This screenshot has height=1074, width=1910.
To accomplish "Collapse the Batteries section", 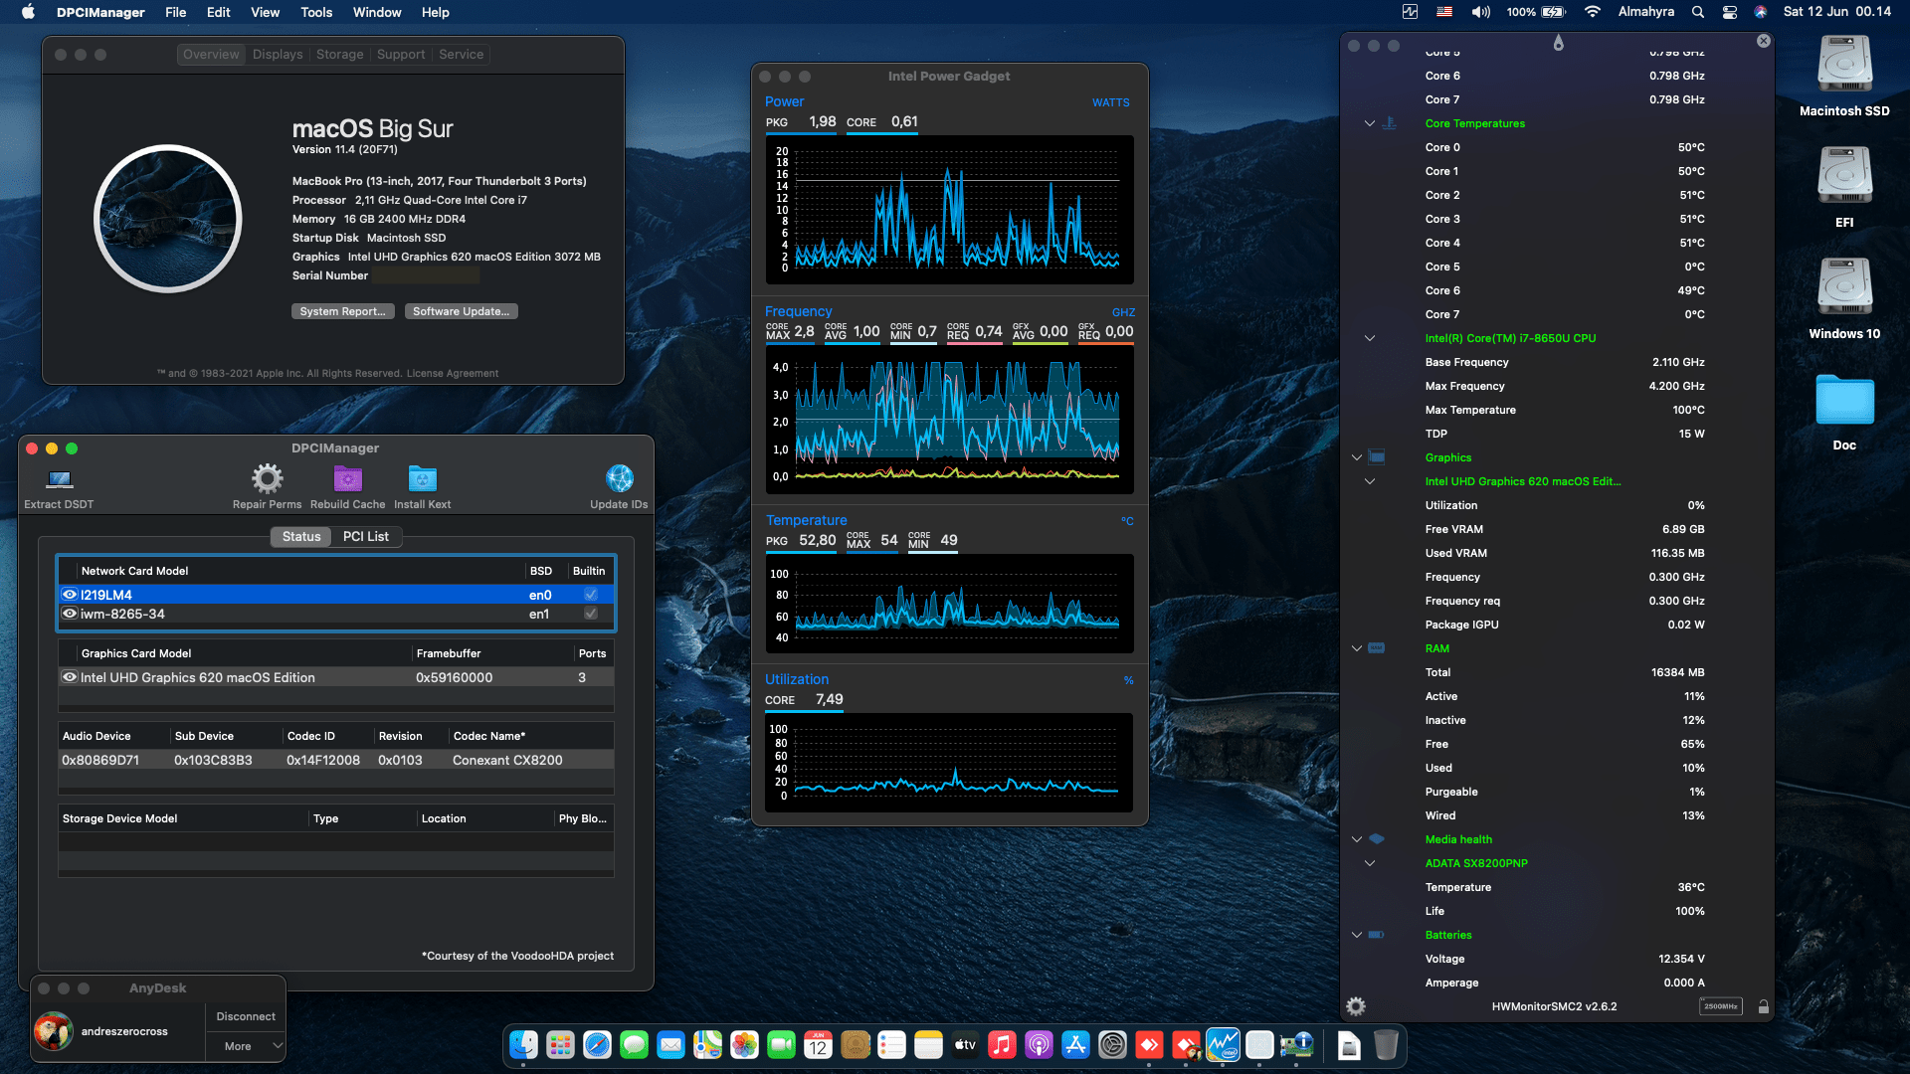I will [1357, 935].
